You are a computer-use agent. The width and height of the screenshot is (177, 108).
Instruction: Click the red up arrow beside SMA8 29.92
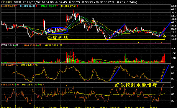pyautogui.click(x=16, y=6)
